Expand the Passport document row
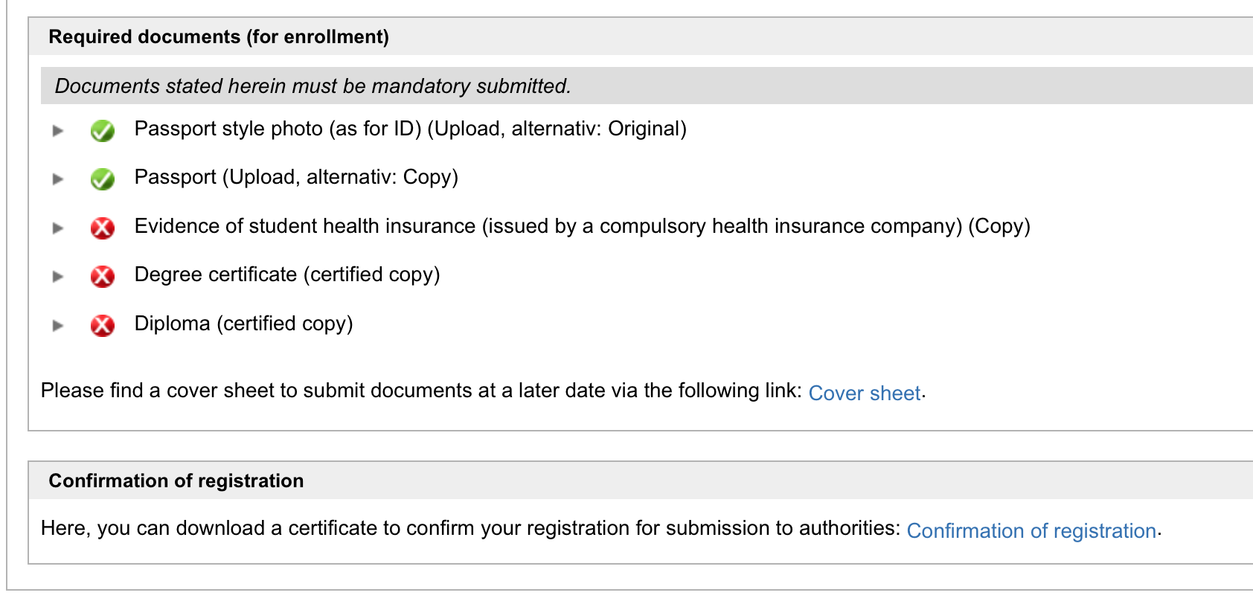This screenshot has height=607, width=1253. 58,179
